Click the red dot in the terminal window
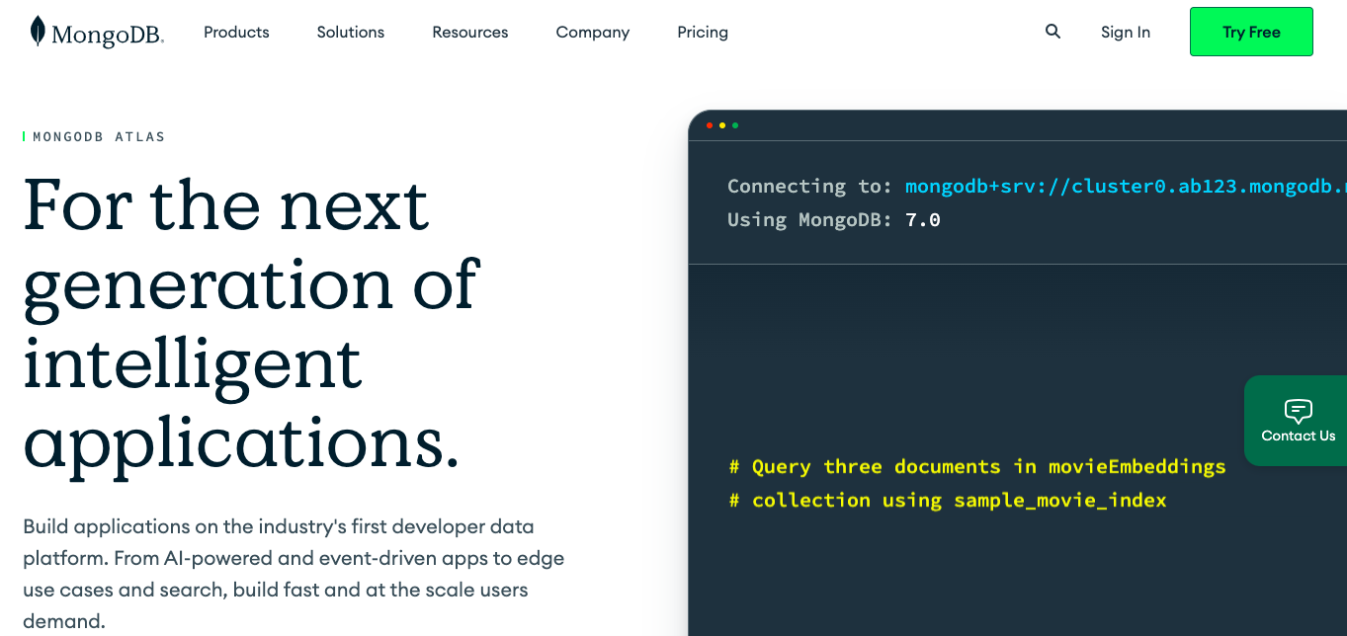The width and height of the screenshot is (1347, 636). pyautogui.click(x=710, y=125)
